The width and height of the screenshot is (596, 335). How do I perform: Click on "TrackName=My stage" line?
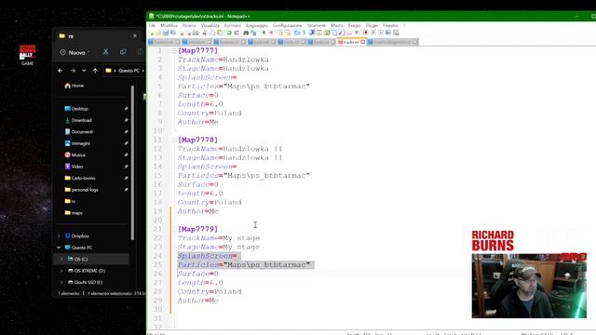click(219, 238)
